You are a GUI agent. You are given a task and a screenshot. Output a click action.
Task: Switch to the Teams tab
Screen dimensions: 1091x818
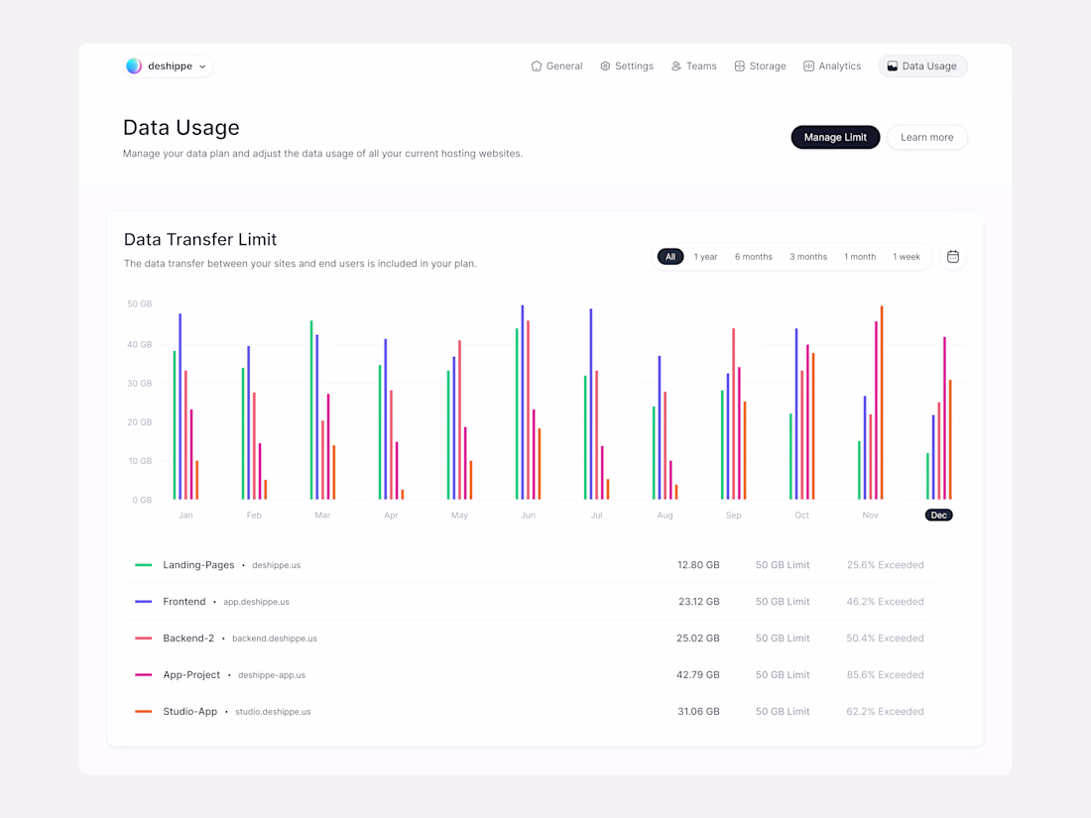pos(693,66)
